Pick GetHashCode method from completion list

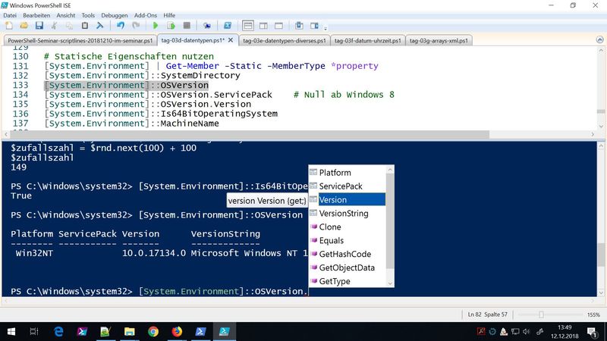(x=344, y=254)
